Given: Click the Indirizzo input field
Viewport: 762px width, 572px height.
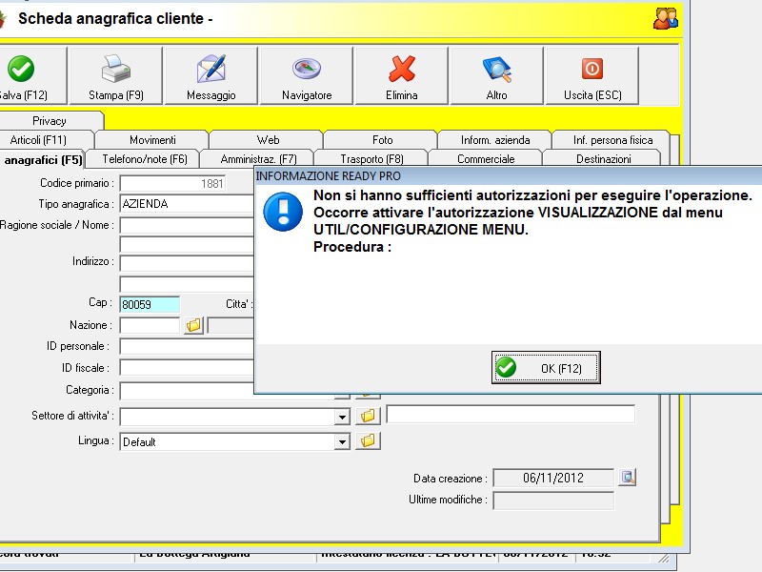Looking at the screenshot, I should point(187,263).
